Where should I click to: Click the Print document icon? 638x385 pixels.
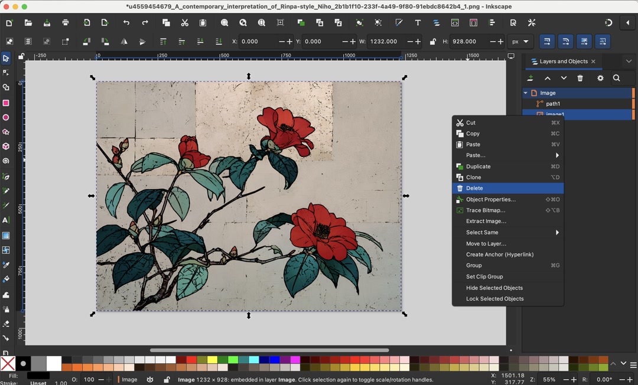click(66, 23)
